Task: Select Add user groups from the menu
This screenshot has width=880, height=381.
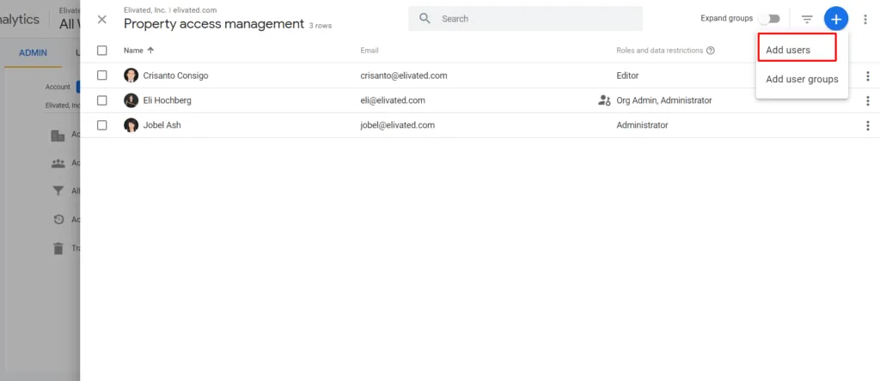Action: (x=802, y=79)
